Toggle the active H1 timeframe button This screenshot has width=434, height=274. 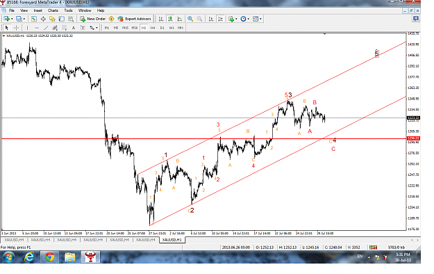click(x=143, y=28)
